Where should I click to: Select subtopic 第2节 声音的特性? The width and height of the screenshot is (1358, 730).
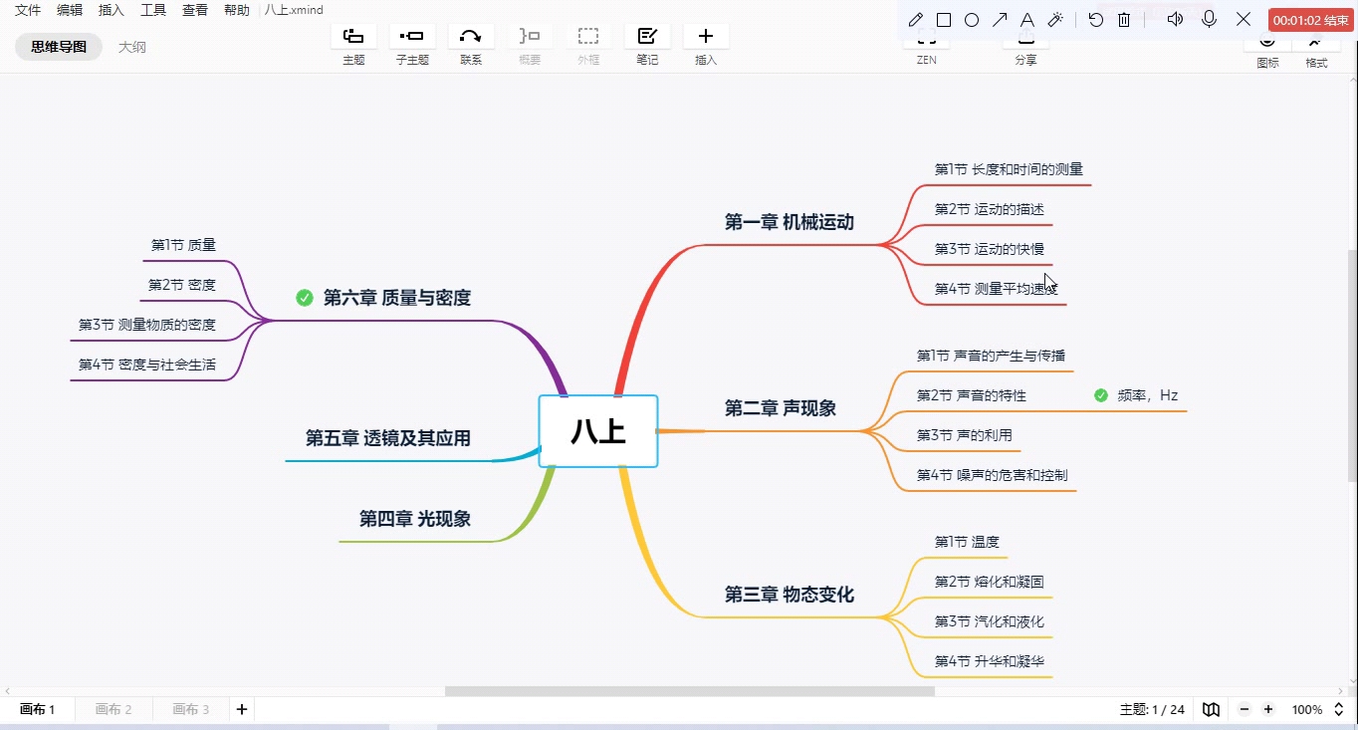(x=972, y=395)
